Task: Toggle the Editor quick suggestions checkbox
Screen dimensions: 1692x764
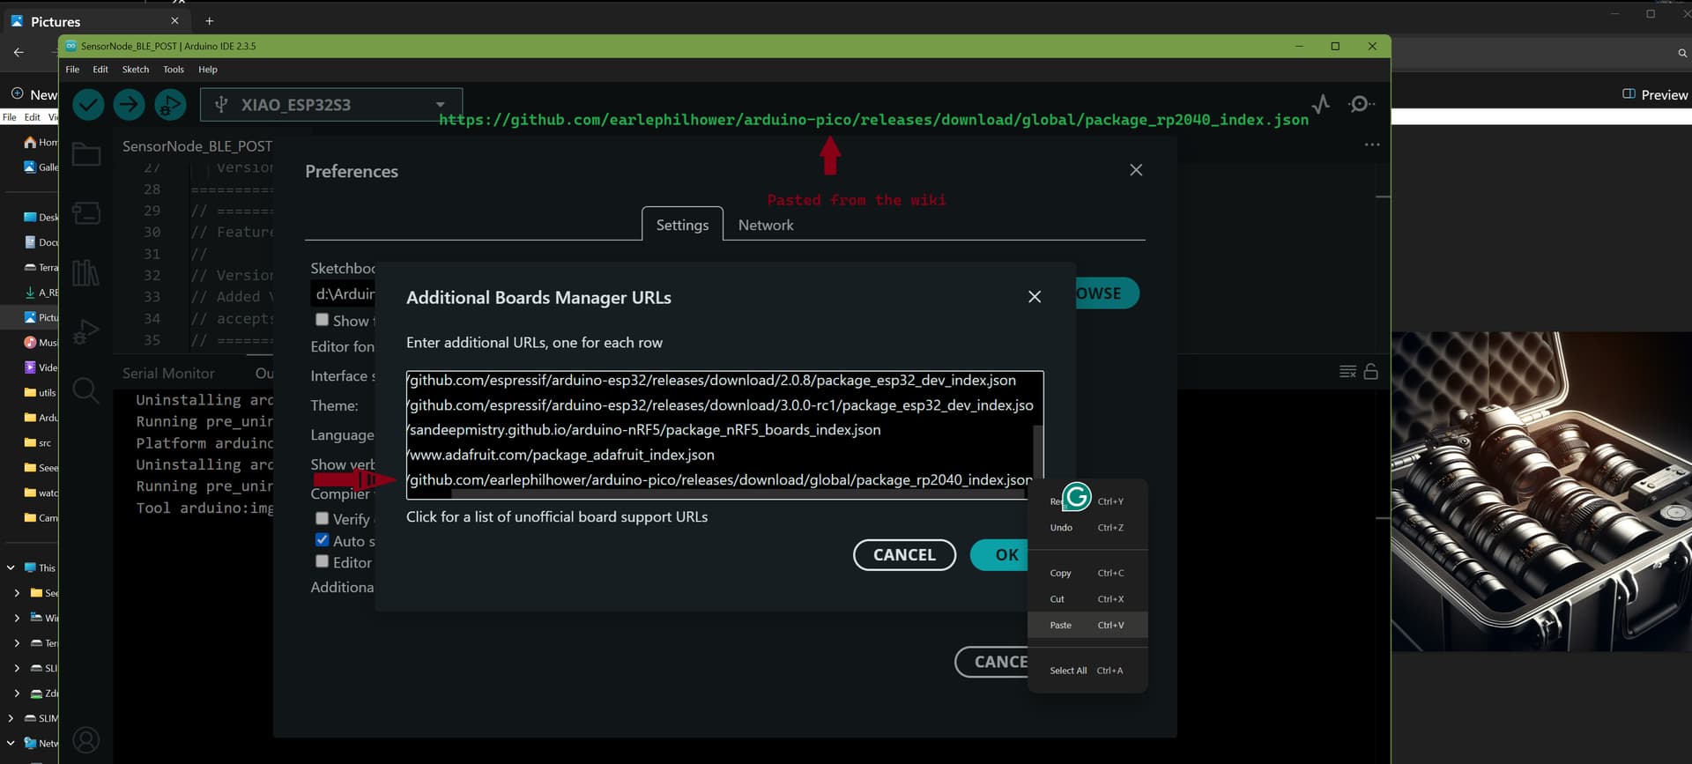Action: pos(323,561)
